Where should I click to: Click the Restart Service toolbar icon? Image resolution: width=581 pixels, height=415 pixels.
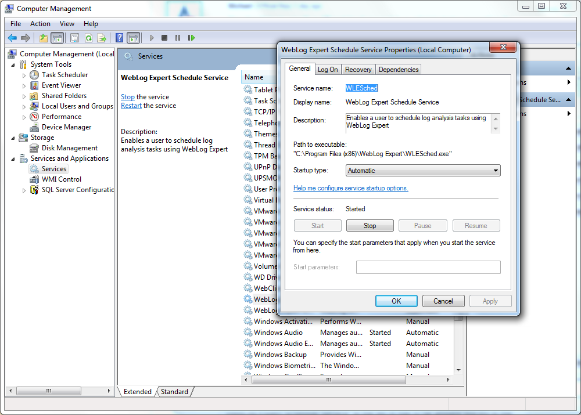191,38
